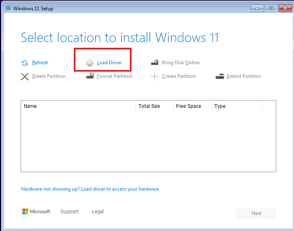The height and width of the screenshot is (231, 294).
Task: Click the Bring Disk Online drive icon
Action: (x=155, y=63)
